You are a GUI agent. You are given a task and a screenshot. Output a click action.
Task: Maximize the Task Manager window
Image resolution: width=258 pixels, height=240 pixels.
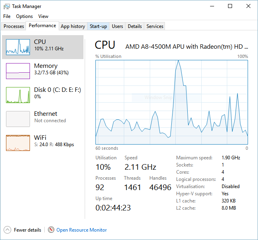tap(230, 6)
